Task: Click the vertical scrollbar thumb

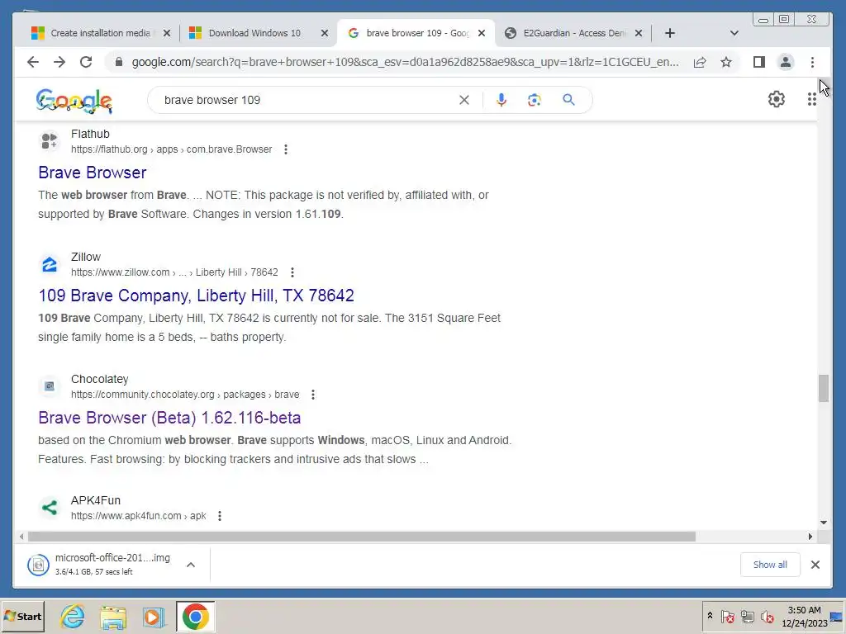Action: coord(824,388)
